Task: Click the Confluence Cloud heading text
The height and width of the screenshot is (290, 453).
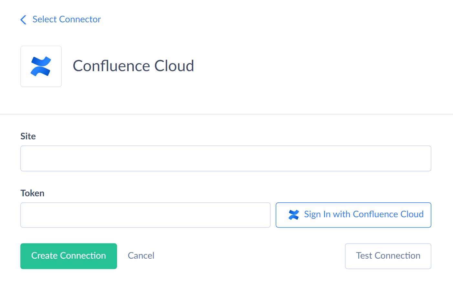Action: tap(133, 66)
